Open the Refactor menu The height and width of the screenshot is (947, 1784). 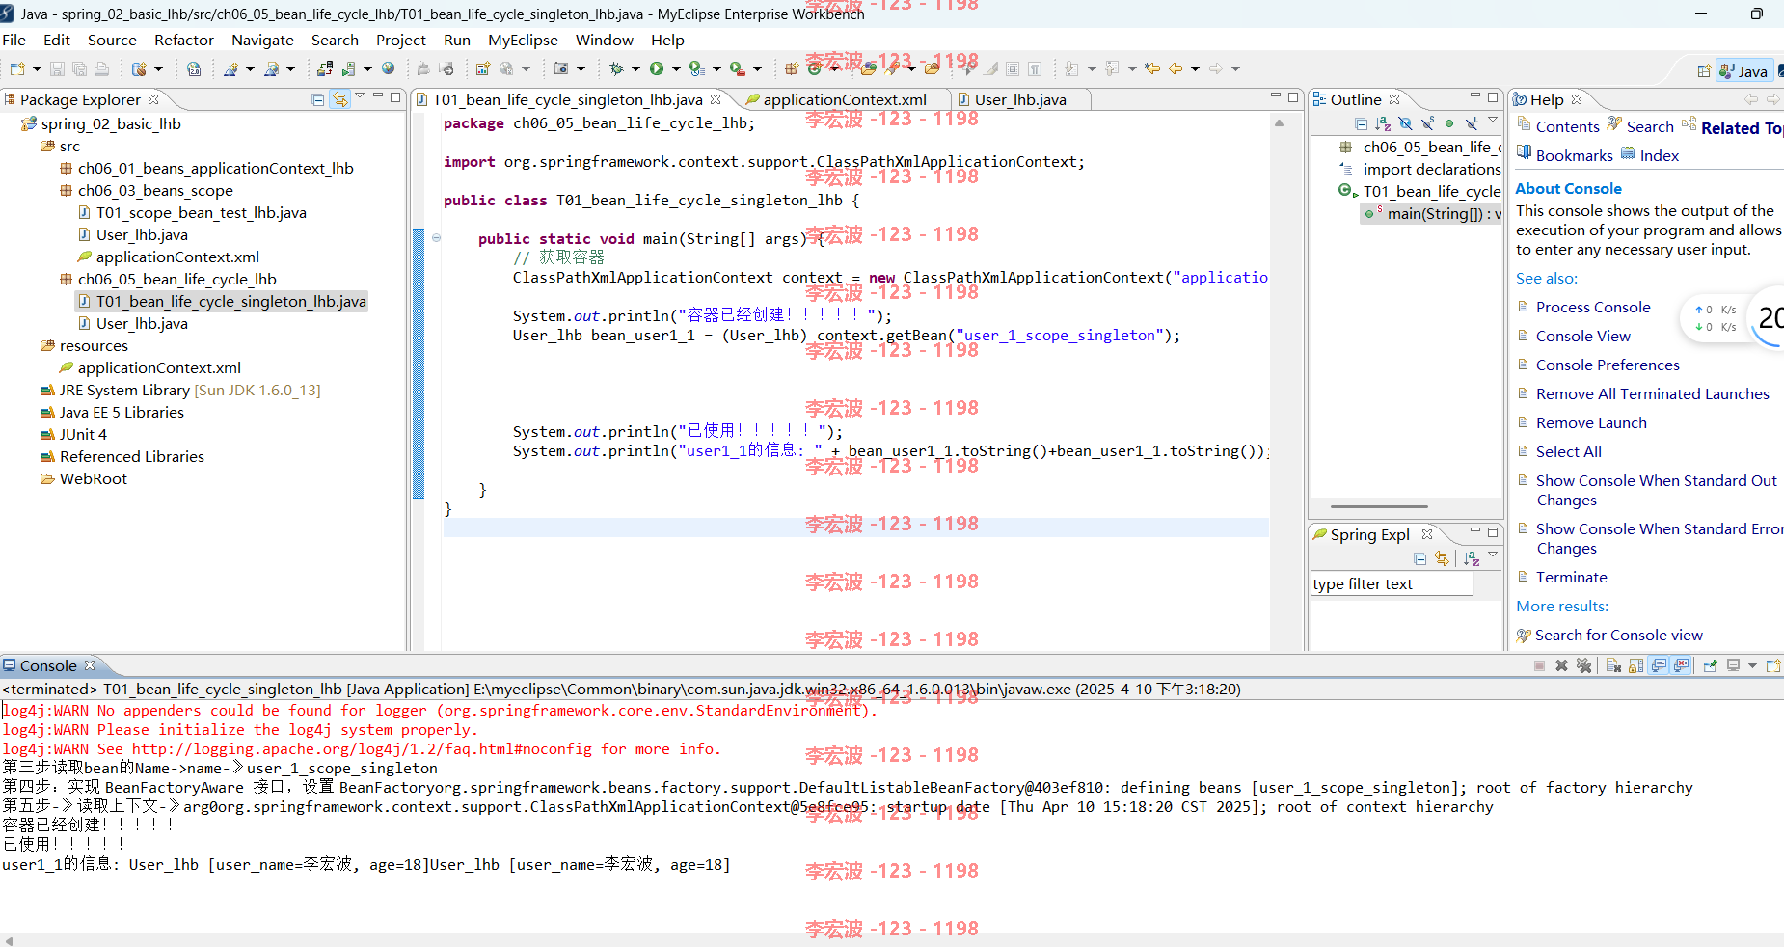coord(183,40)
